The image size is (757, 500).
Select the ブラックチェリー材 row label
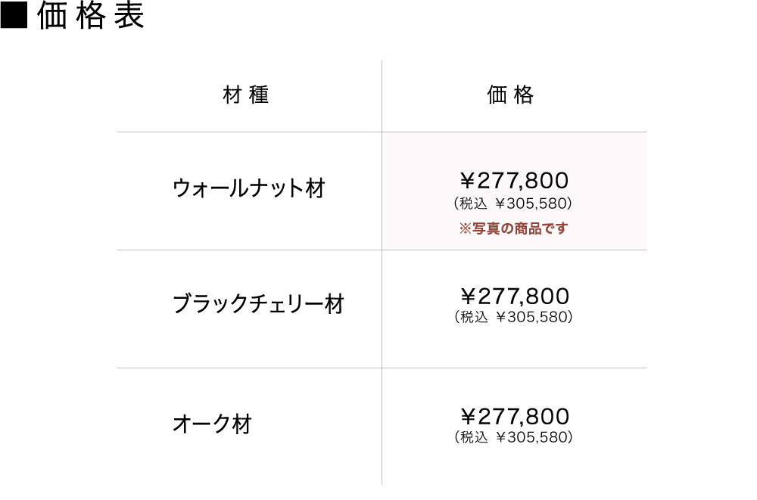[259, 304]
